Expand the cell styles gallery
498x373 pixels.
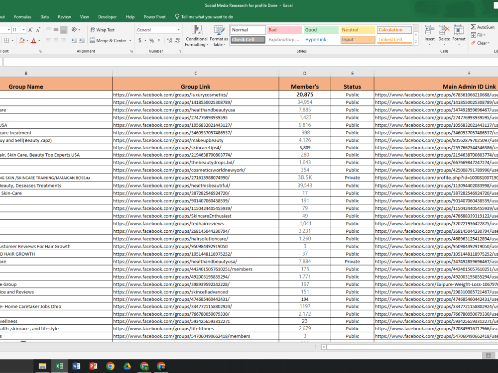coord(416,42)
